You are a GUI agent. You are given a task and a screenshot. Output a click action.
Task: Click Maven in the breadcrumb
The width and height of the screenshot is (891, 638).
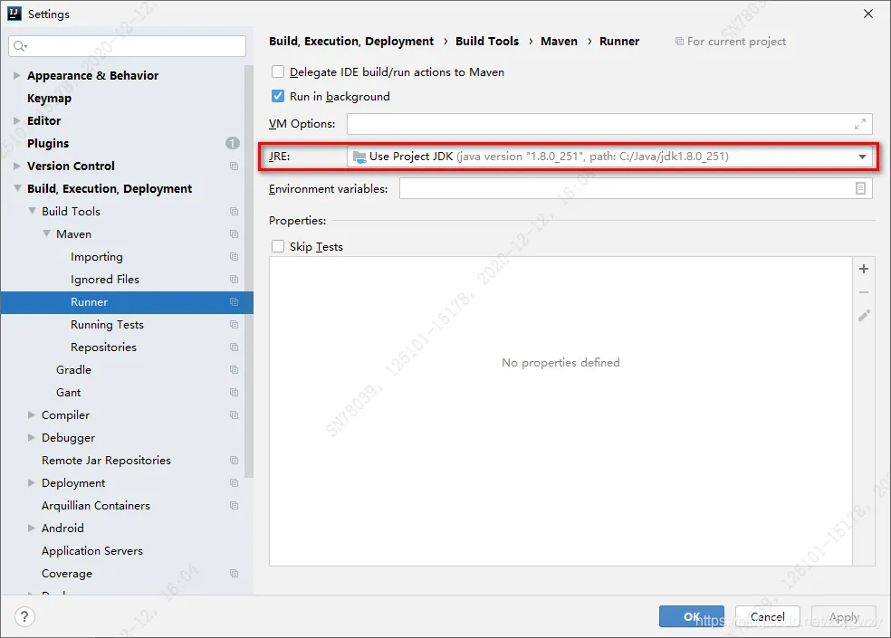(x=560, y=41)
